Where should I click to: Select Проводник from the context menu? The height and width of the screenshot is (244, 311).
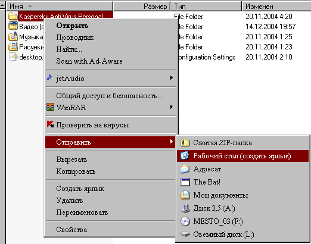click(111, 37)
